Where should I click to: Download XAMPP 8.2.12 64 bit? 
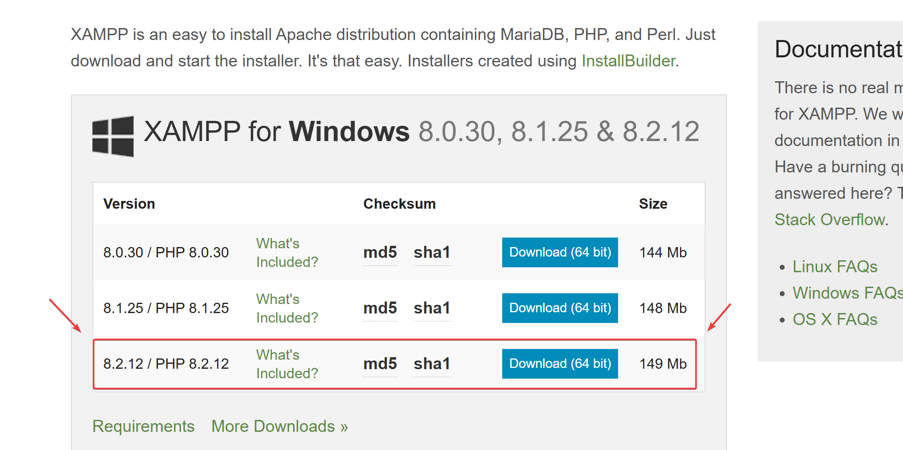coord(560,364)
